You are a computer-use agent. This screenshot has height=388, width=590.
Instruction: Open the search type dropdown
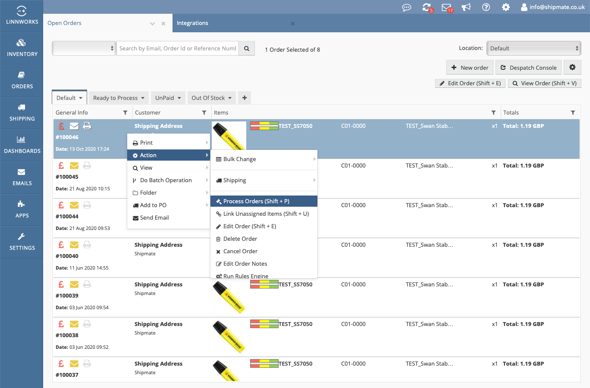point(84,49)
